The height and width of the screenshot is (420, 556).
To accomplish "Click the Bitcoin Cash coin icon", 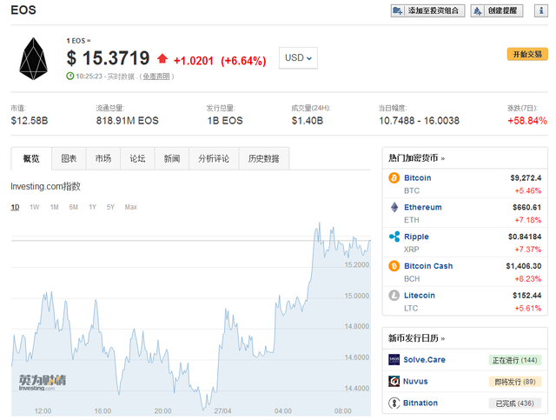I will tap(394, 266).
